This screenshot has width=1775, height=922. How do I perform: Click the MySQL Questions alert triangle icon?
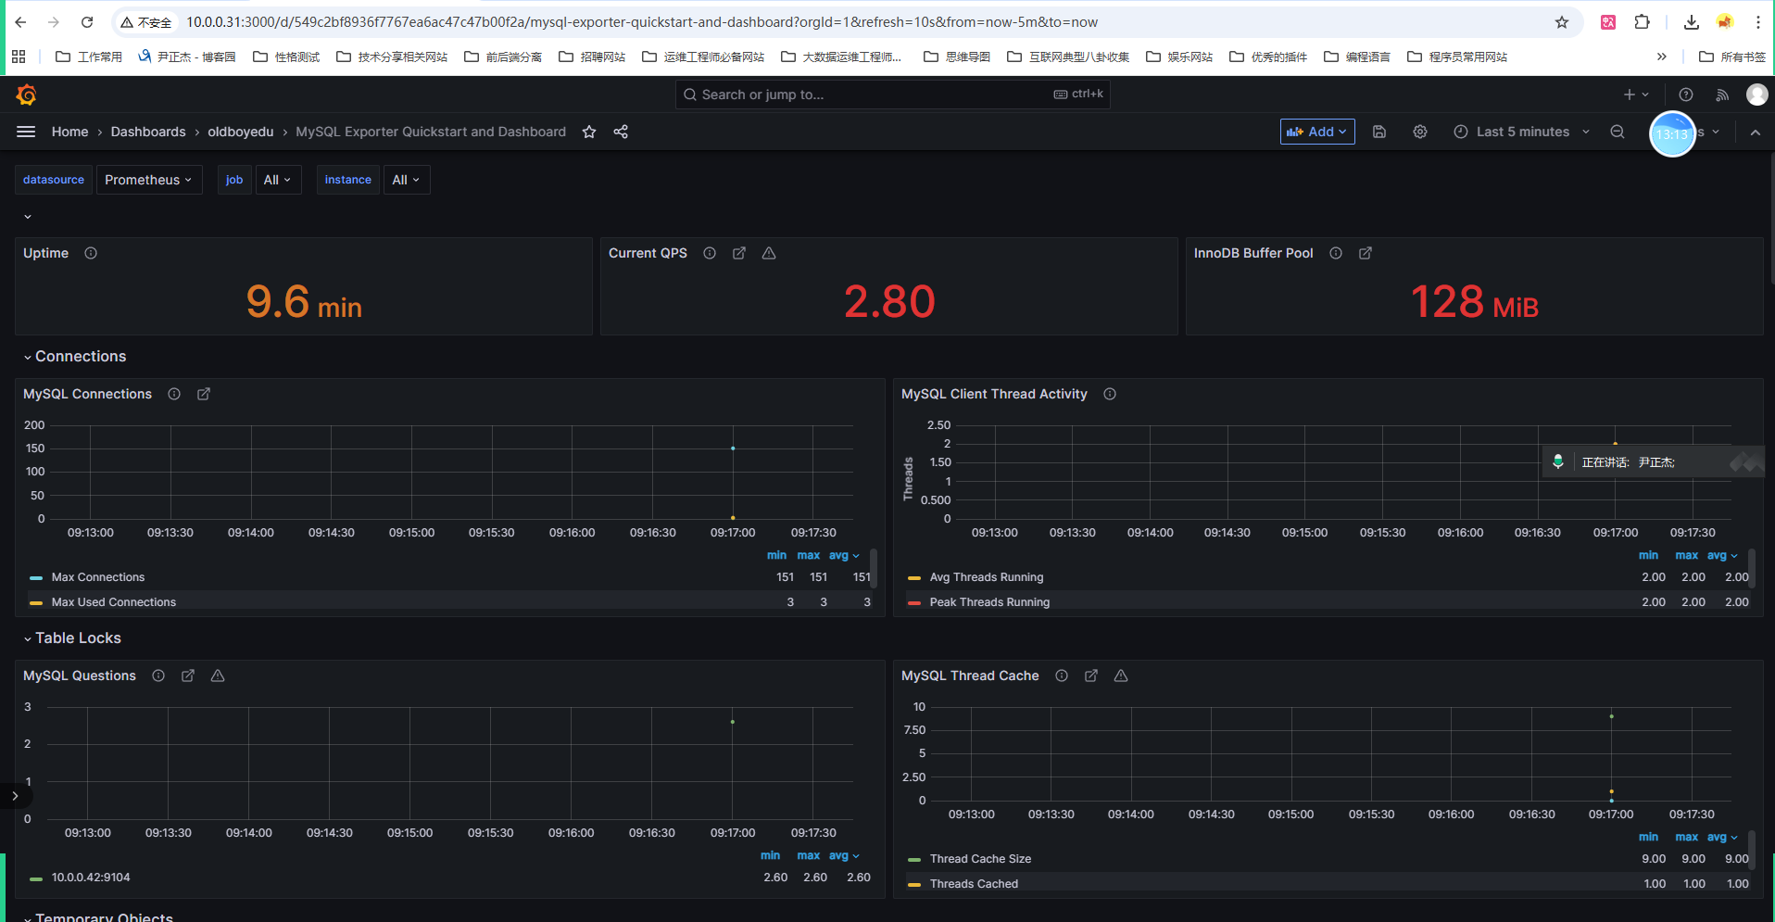click(218, 676)
